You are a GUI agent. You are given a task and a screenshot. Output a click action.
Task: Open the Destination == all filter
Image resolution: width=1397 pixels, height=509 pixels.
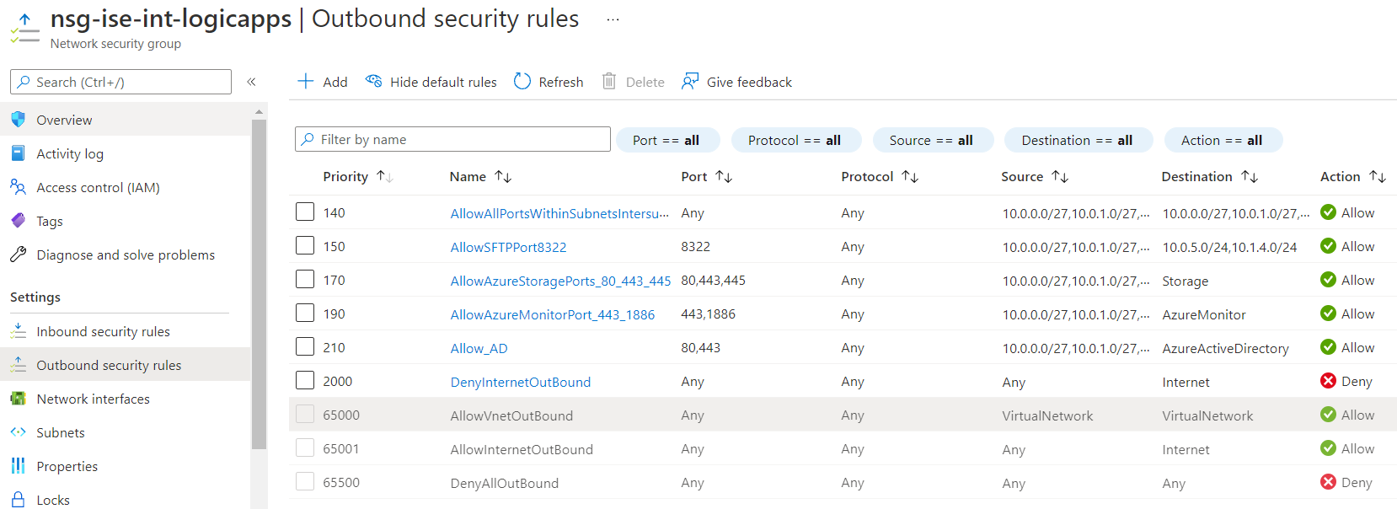tap(1079, 140)
